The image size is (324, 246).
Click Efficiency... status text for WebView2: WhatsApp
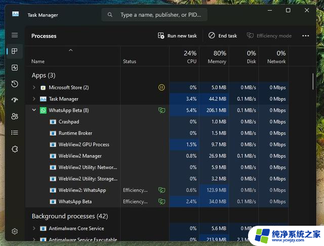tap(135, 190)
